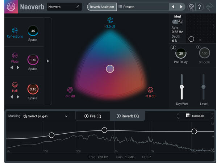Click the iZotope logo icon at top right
This screenshot has height=163, width=221.
click(x=209, y=7)
